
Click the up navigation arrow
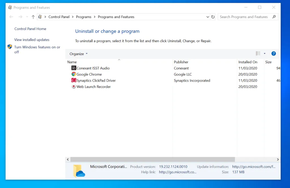[33, 17]
